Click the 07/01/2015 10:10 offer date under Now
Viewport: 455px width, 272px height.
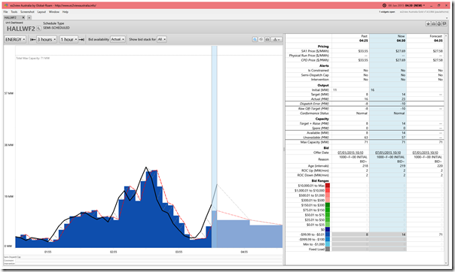click(388, 153)
